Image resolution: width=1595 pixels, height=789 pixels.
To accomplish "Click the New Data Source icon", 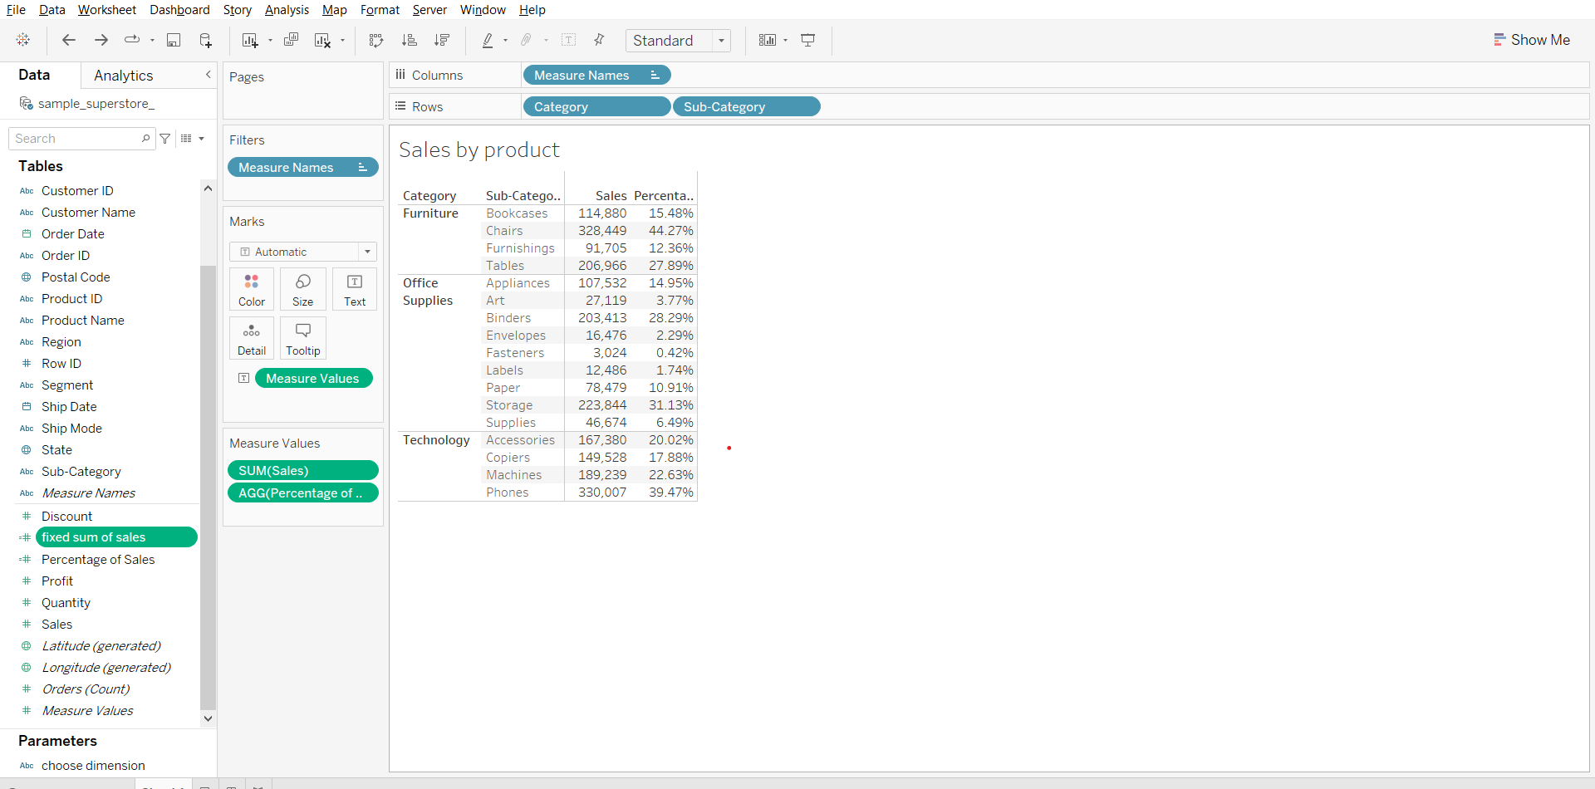I will (205, 40).
